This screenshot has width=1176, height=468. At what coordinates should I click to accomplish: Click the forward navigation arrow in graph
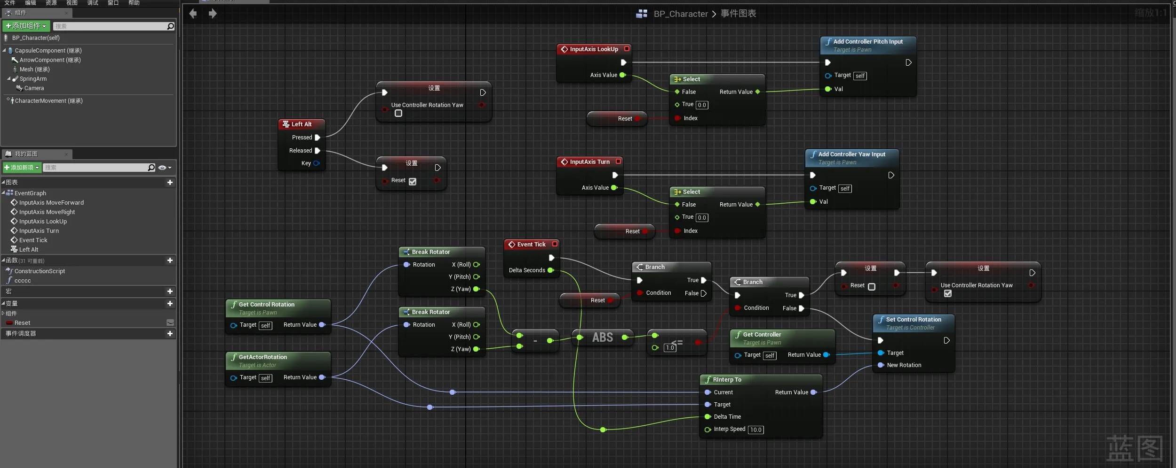pyautogui.click(x=213, y=14)
